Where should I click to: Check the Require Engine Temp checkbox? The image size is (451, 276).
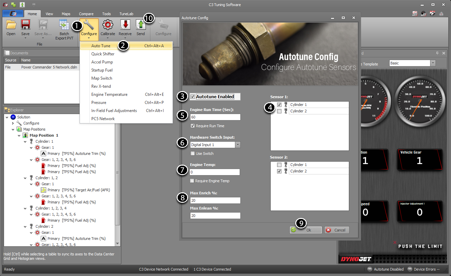192,181
